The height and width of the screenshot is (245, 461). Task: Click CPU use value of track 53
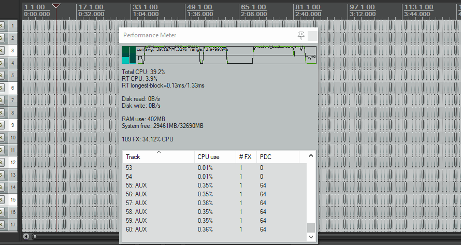tap(205, 168)
